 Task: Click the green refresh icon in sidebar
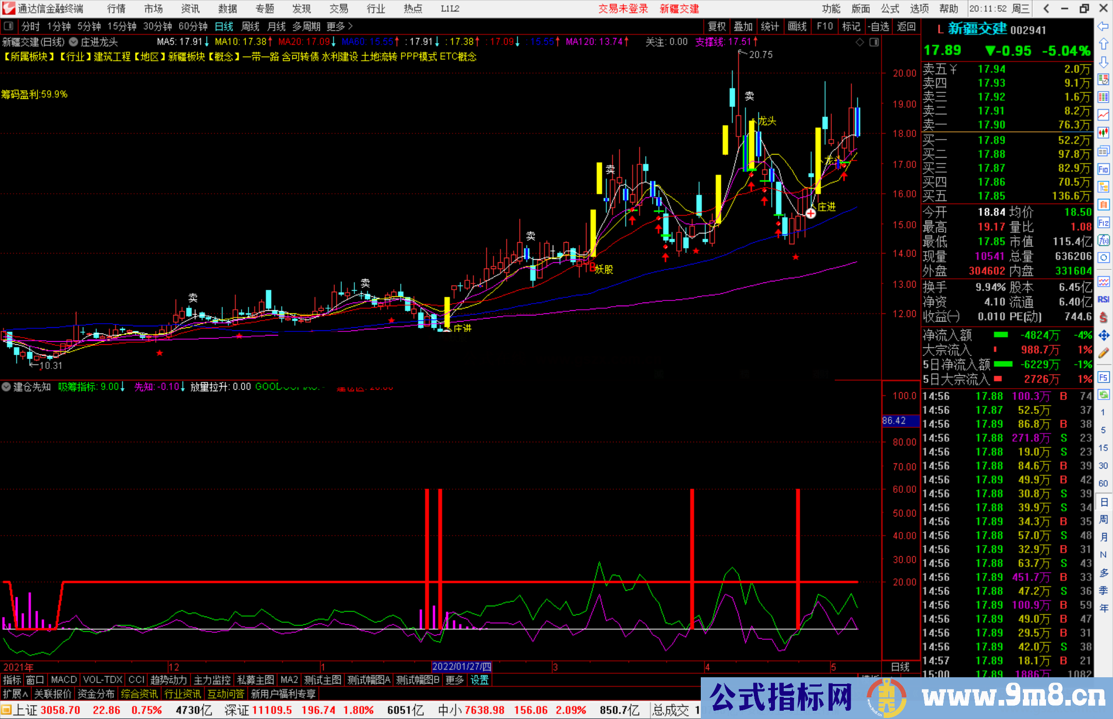tap(1103, 395)
